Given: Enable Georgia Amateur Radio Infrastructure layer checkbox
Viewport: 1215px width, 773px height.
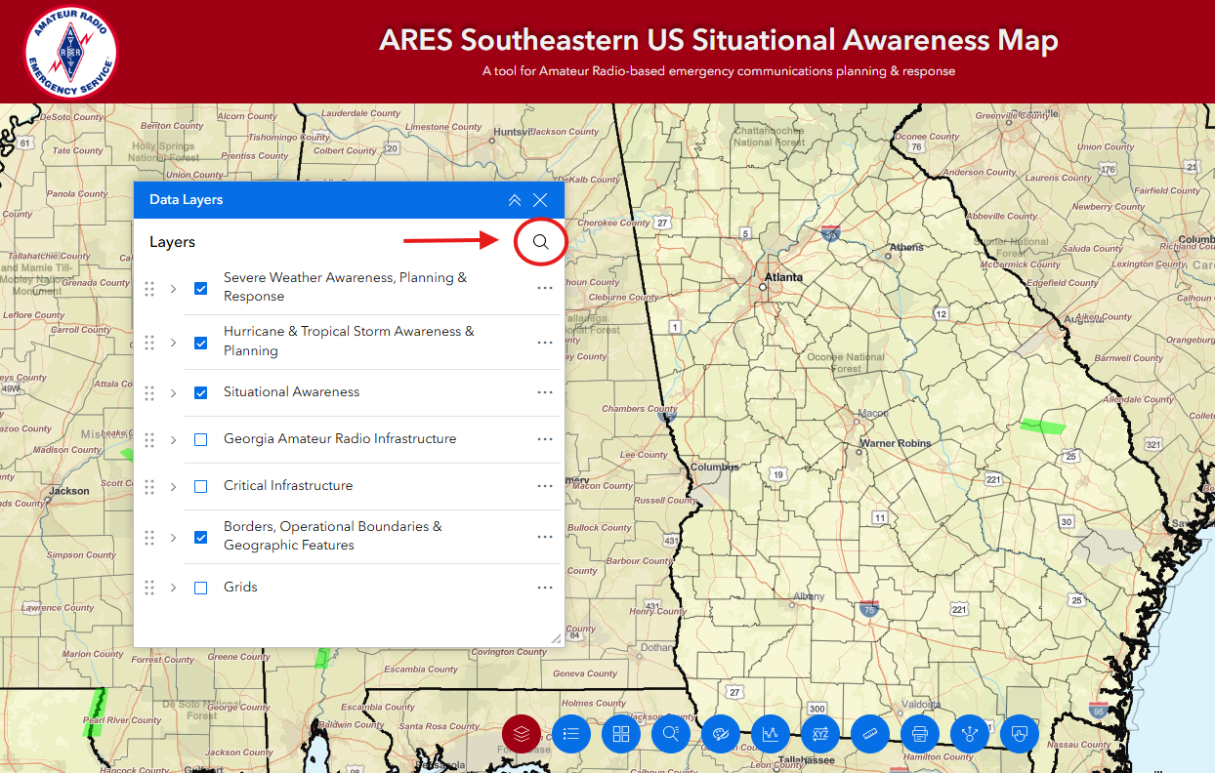Looking at the screenshot, I should click(200, 440).
